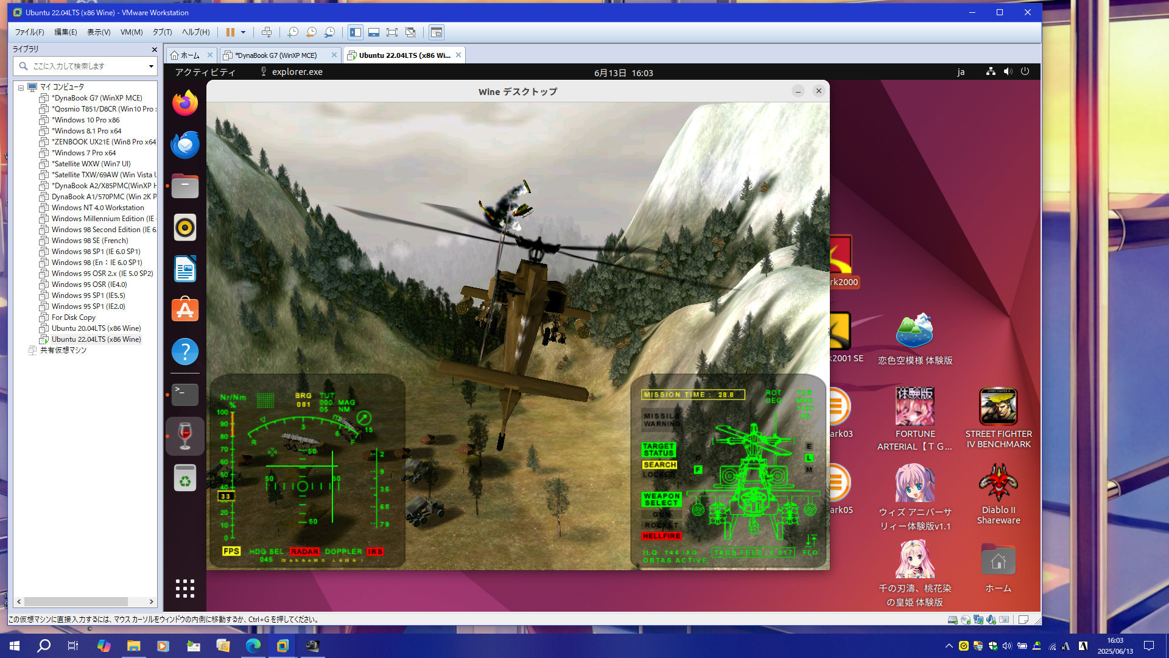
Task: Toggle the thumbnail bar icon in the toolbar
Action: (x=374, y=32)
